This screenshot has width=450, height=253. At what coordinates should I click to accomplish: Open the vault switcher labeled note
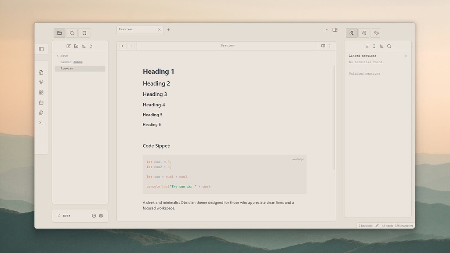(66, 216)
